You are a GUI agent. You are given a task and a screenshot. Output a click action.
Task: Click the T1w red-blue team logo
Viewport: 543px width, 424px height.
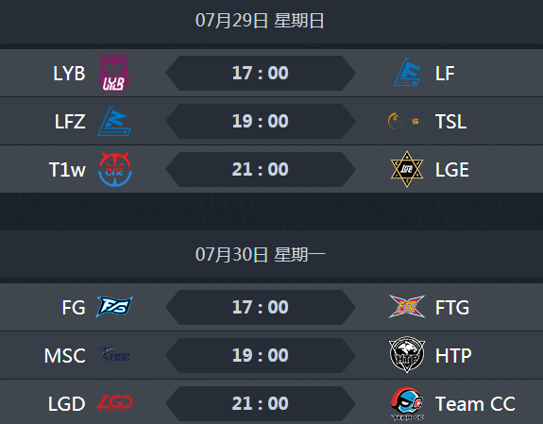[115, 169]
